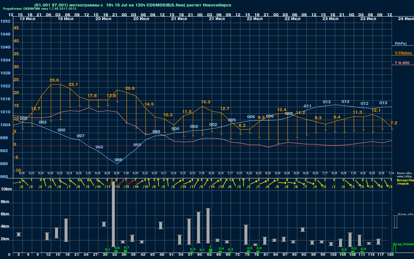Click the 'Осад,3ч(мм)' precipitation legend label

pyautogui.click(x=403, y=244)
